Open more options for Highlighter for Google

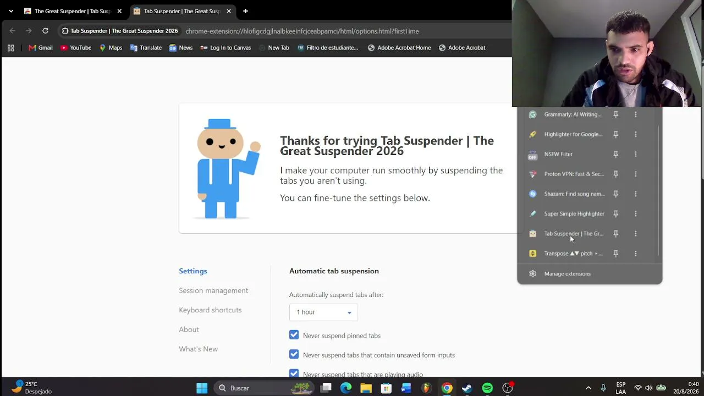635,134
